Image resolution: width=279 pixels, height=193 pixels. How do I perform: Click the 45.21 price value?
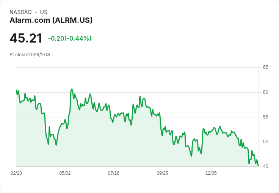(26, 38)
